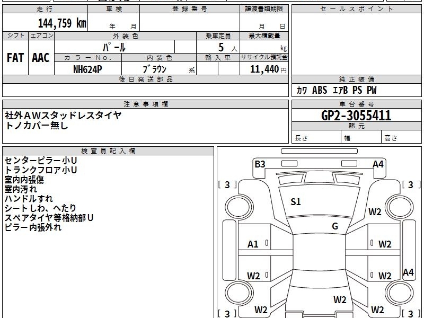This screenshot has width=424, height=318.
Task: Select the note トノカバー無し
Action: pyautogui.click(x=36, y=125)
